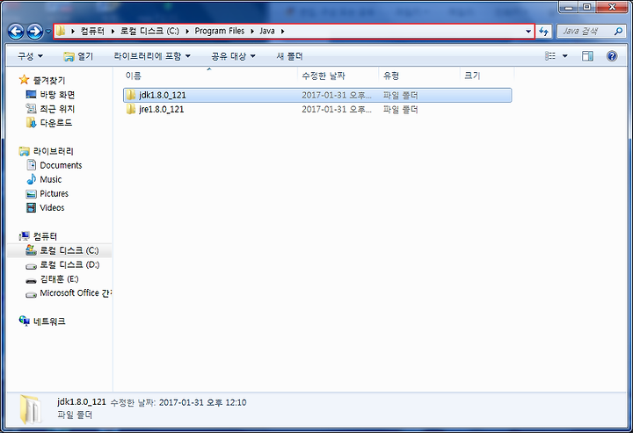Click the 바탕 화면 desktop icon
Viewport: 633px width, 433px height.
click(31, 94)
